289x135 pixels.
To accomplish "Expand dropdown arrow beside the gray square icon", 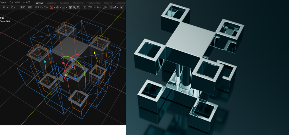I will [x=66, y=7].
